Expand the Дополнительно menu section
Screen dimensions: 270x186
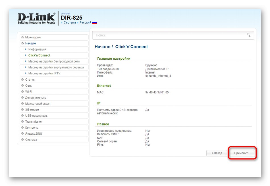(x=54, y=98)
